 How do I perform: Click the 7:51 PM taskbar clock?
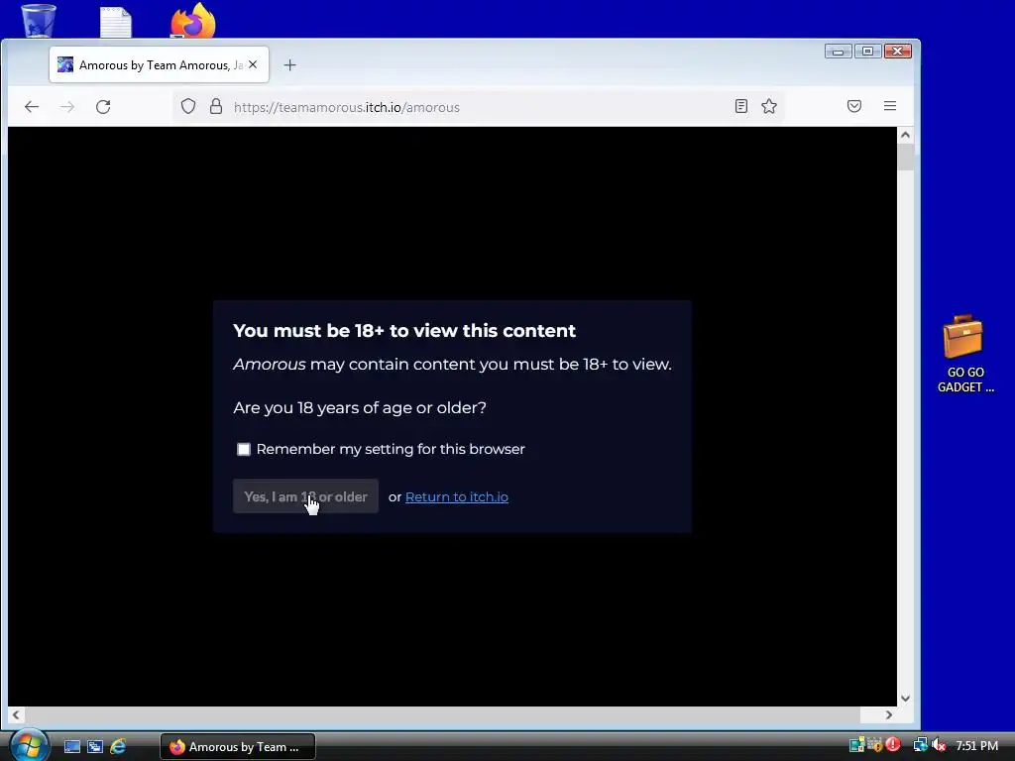click(x=976, y=746)
